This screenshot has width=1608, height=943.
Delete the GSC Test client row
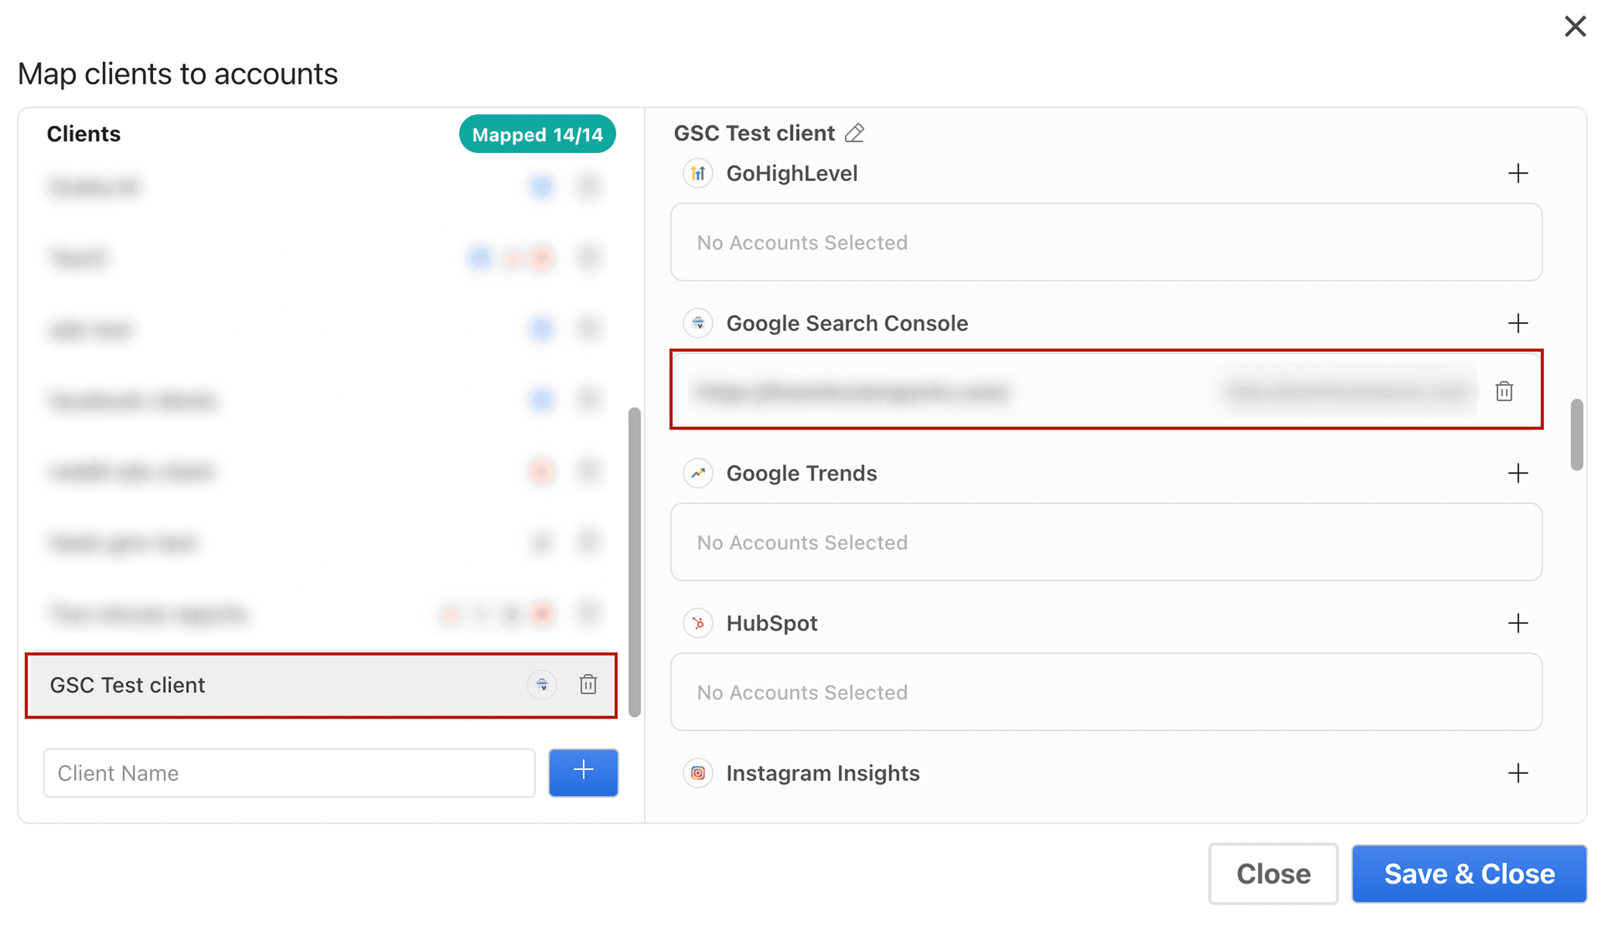click(x=588, y=684)
